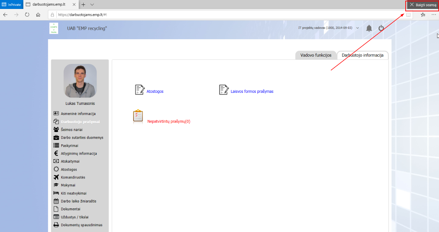Click the Lukas Tumasonis profile photo
The image size is (439, 232).
(x=80, y=81)
